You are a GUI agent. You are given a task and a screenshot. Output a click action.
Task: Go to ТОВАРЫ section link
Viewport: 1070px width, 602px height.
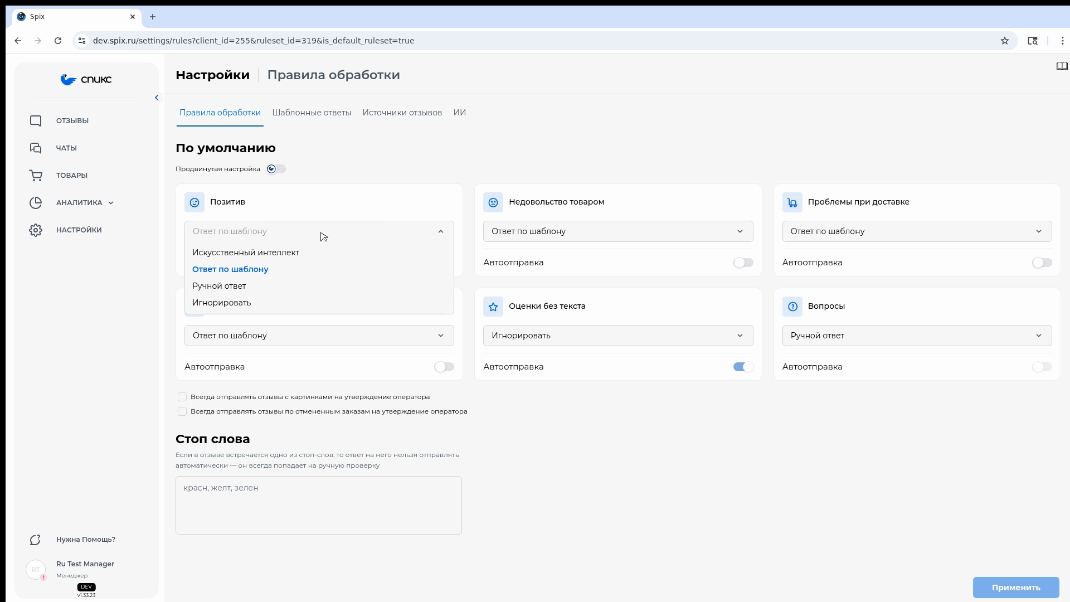pos(72,176)
